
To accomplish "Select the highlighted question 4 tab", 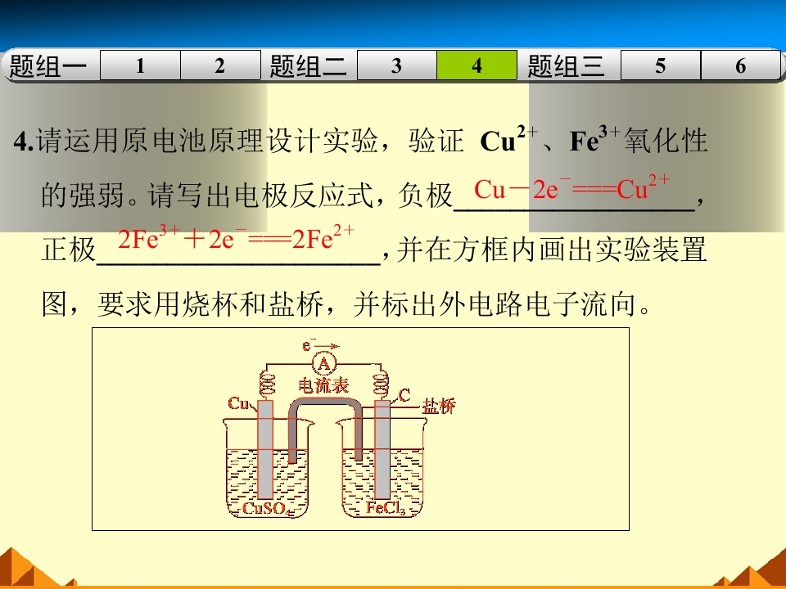I will click(477, 65).
